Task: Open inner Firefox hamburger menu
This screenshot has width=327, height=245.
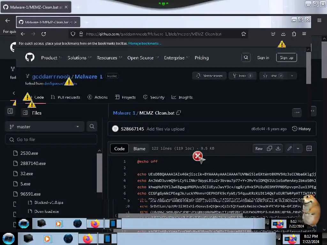Action: point(304,34)
